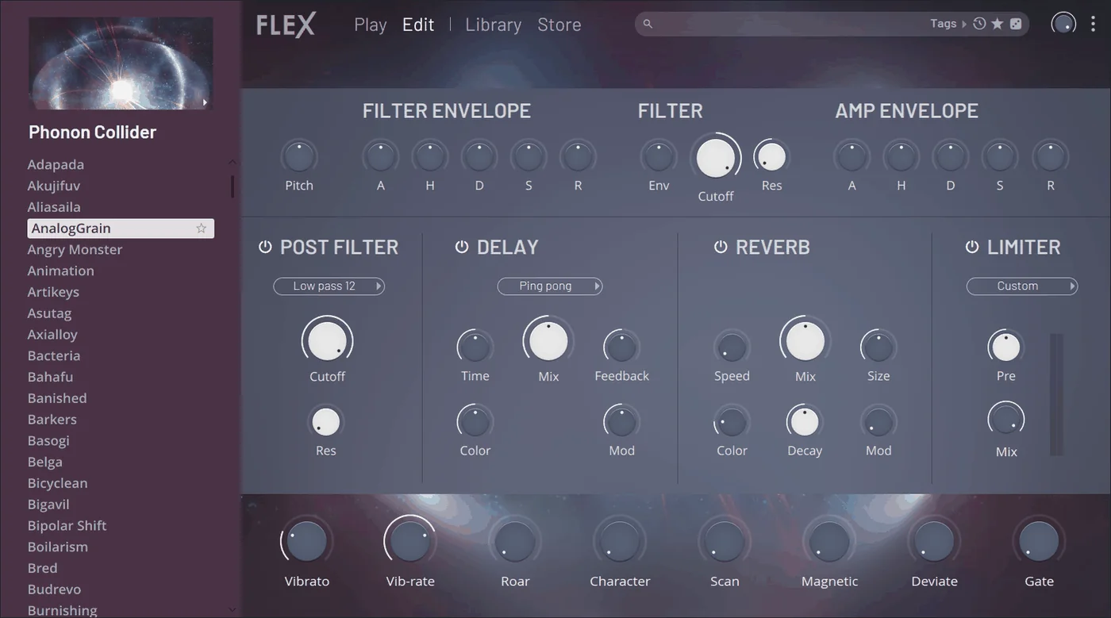Click the Delay Feedback knob
The height and width of the screenshot is (618, 1111).
click(x=621, y=347)
